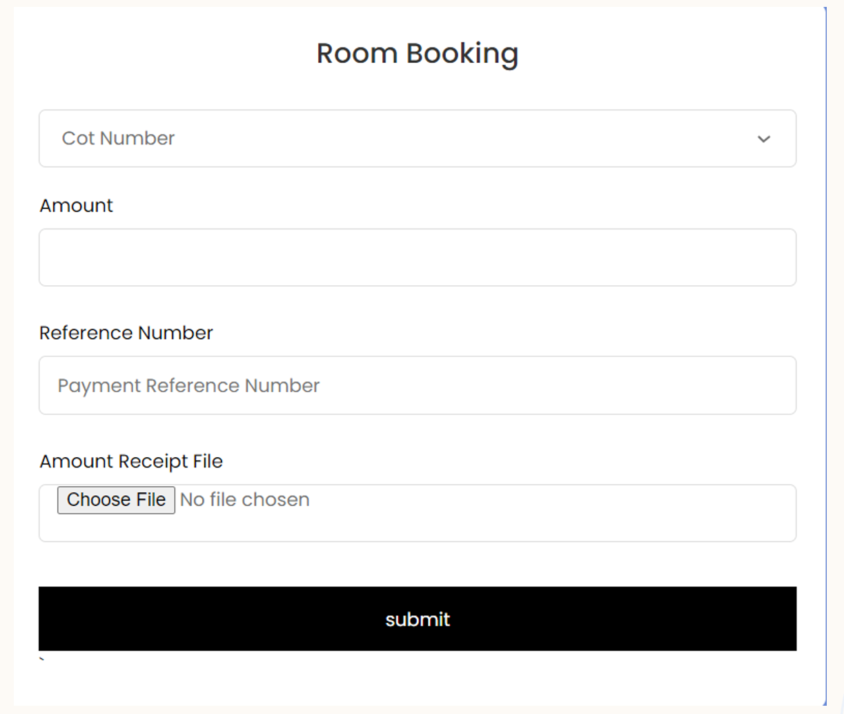Click the No file chosen text
This screenshot has width=844, height=714.
pyautogui.click(x=244, y=499)
